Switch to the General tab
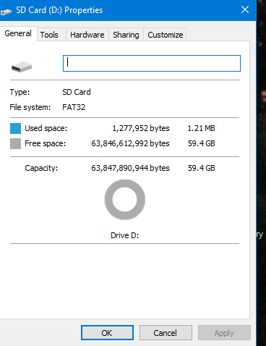266x346 pixels. tap(18, 33)
